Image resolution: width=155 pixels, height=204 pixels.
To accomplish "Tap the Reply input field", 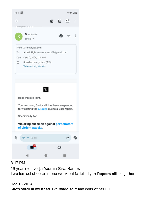I will click(46, 138).
